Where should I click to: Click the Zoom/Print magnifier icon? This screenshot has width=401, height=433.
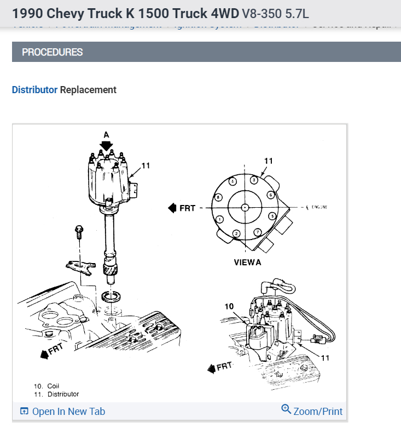pos(286,409)
